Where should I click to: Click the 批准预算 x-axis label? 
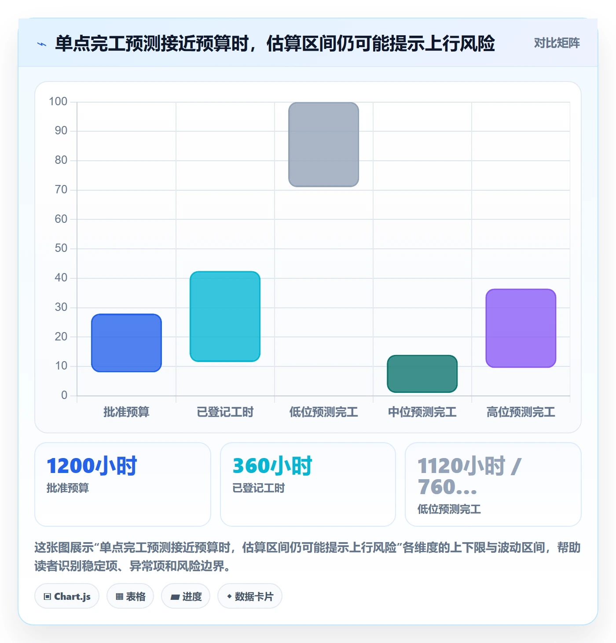(x=127, y=412)
